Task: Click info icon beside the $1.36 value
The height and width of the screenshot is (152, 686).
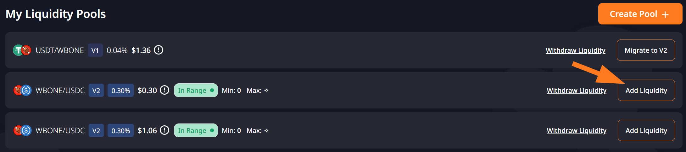Action: 159,50
